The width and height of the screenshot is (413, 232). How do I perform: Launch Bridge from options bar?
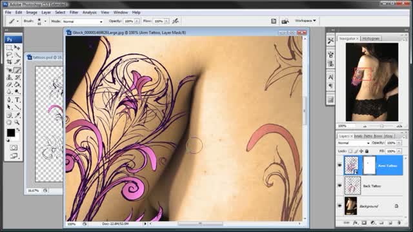[x=285, y=21]
